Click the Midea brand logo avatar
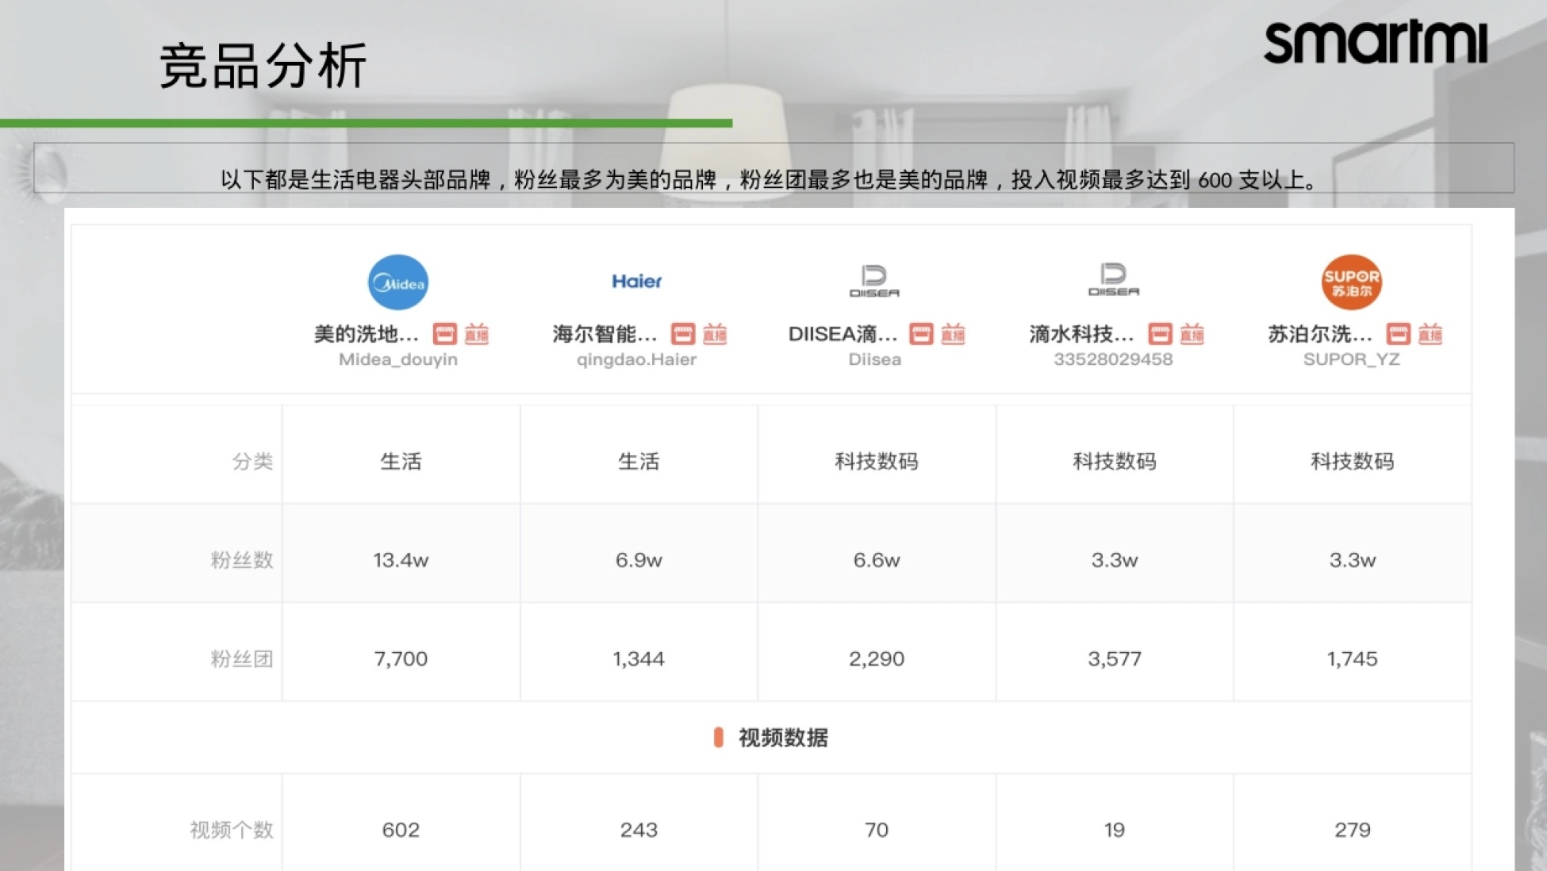Viewport: 1547px width, 871px height. click(397, 282)
